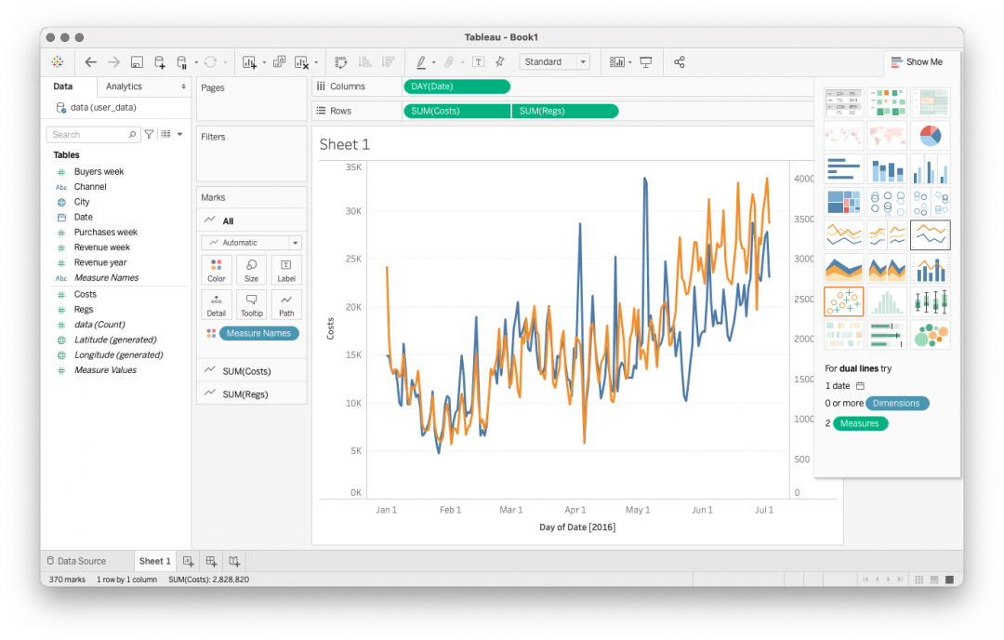Expand the Automatic mark type dropdown
1004x640 pixels.
(251, 243)
